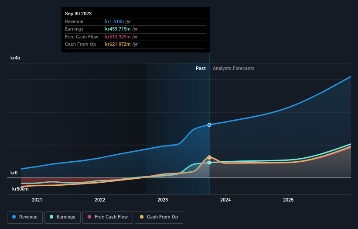Image resolution: width=358 pixels, height=229 pixels.
Task: Toggle the Free Cash Flow legend series
Action: [x=108, y=217]
